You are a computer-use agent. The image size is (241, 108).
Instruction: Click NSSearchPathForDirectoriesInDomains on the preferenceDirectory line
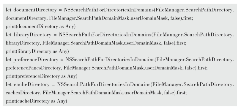click(x=110, y=60)
